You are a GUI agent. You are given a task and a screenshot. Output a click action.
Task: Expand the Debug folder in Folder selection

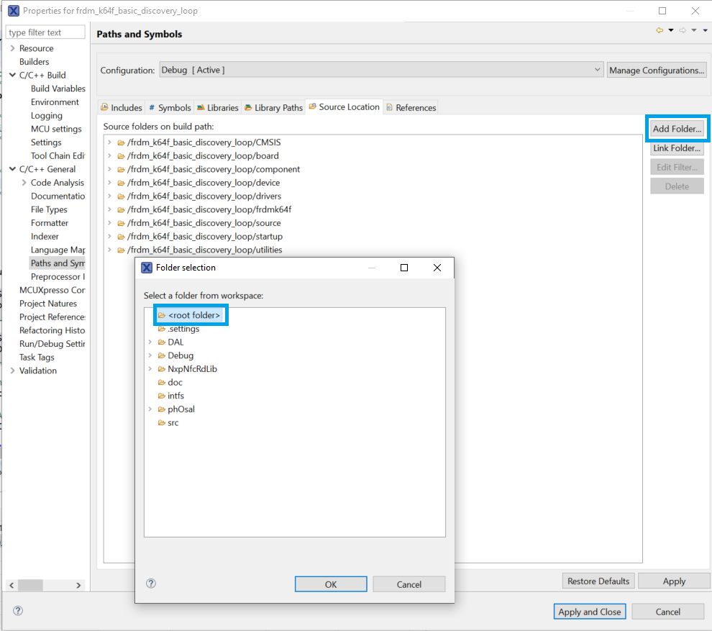click(x=150, y=355)
